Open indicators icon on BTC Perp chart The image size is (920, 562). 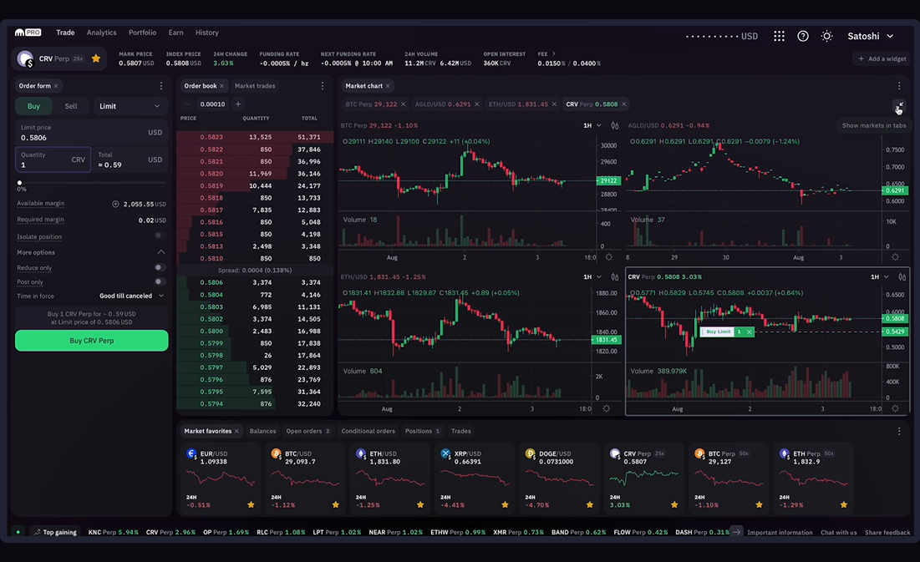tap(615, 125)
